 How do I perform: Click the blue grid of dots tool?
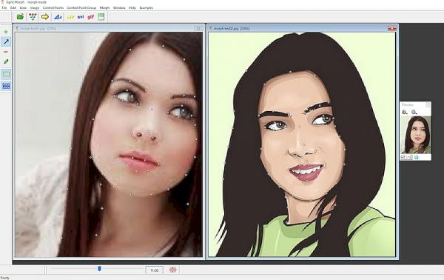click(6, 86)
